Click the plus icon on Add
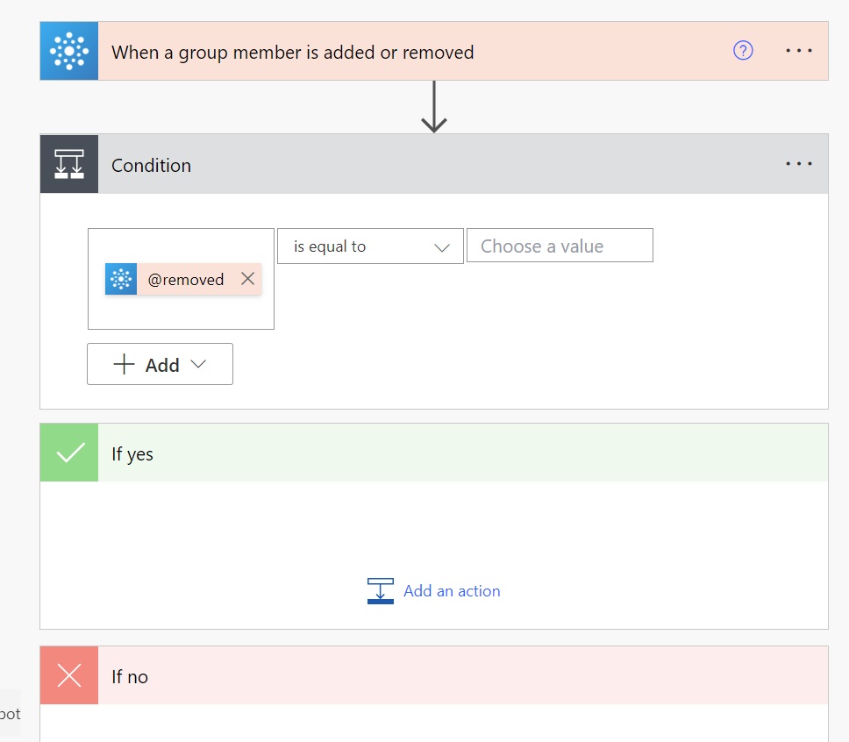The image size is (849, 742). point(124,364)
